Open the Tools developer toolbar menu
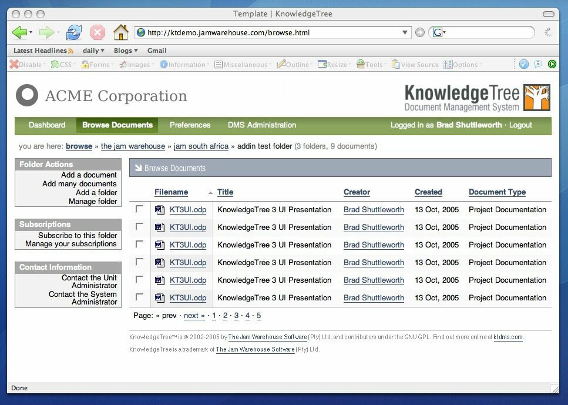 (x=371, y=65)
